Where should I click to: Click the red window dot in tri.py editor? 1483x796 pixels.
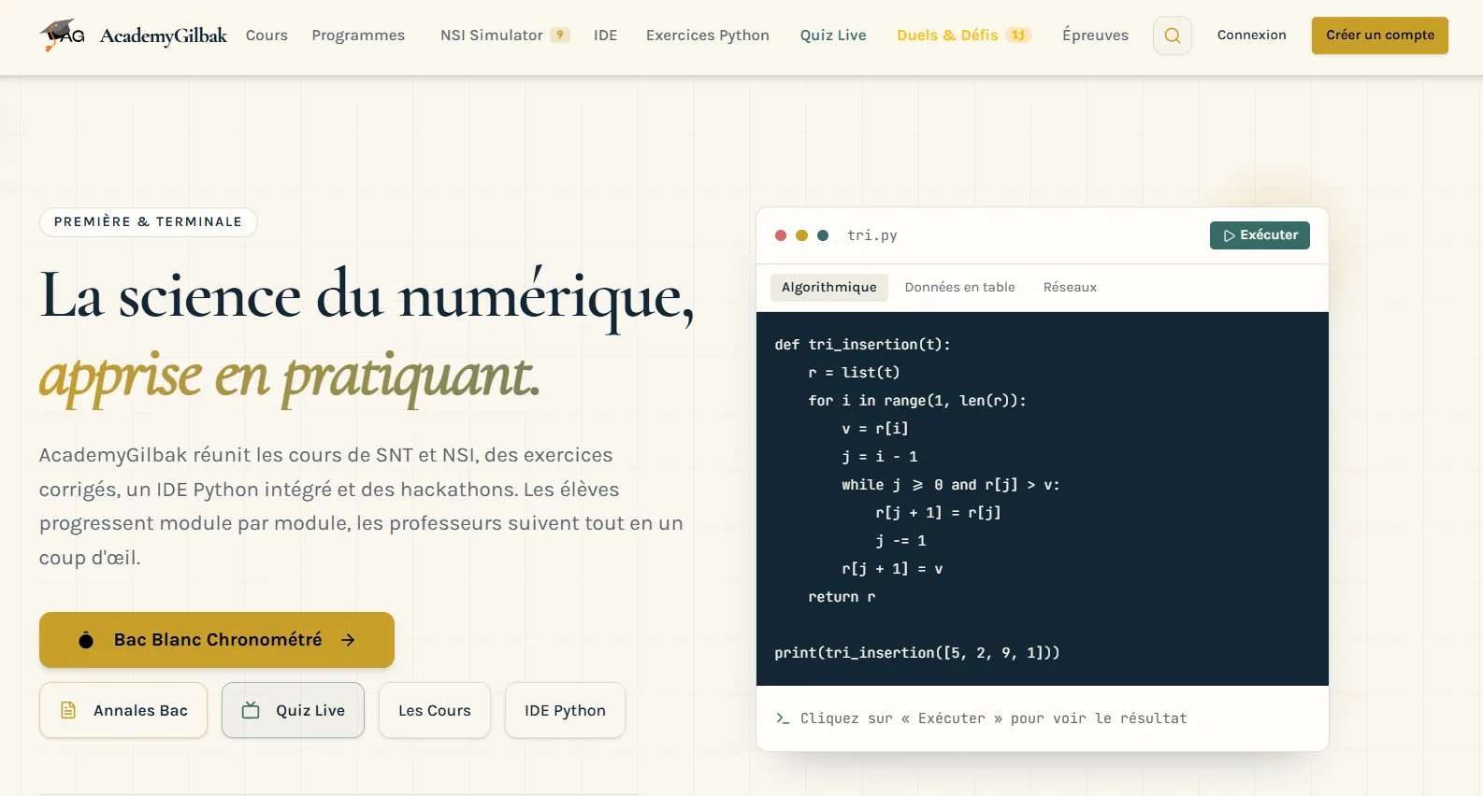tap(781, 235)
